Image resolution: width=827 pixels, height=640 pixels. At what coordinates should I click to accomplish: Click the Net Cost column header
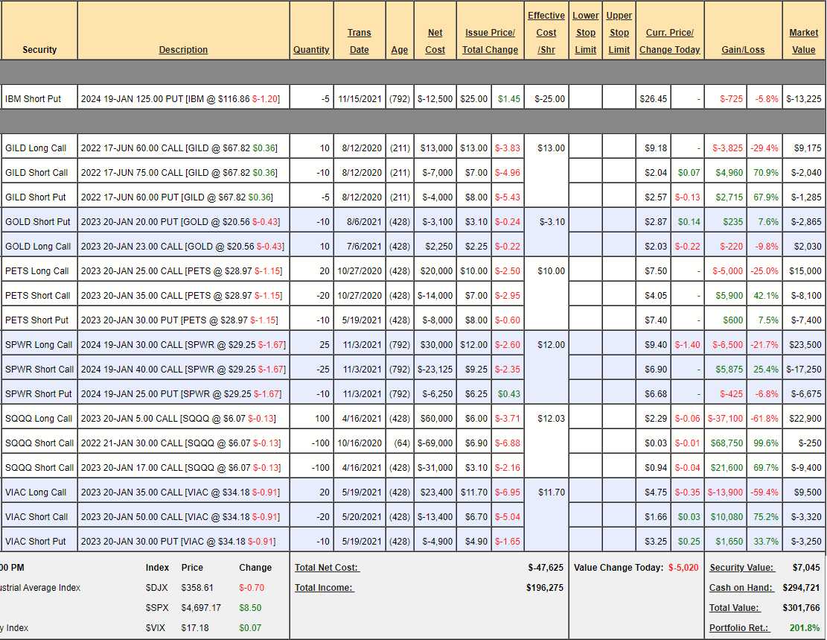click(435, 41)
